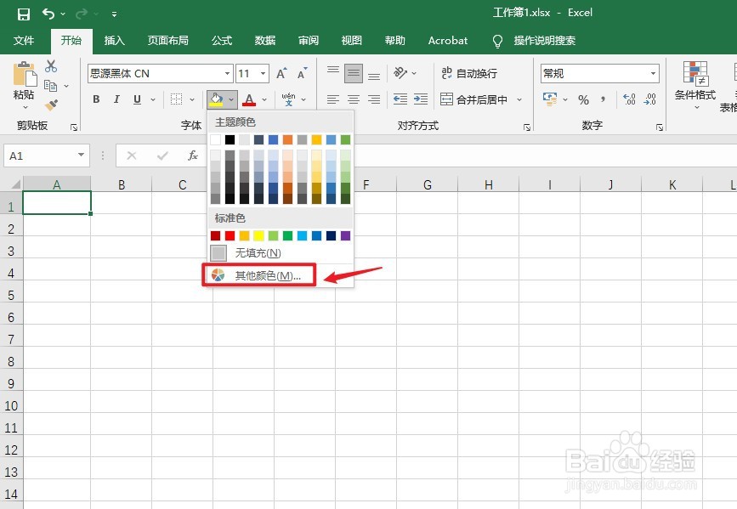
Task: Toggle Bold formatting
Action: pyautogui.click(x=96, y=99)
